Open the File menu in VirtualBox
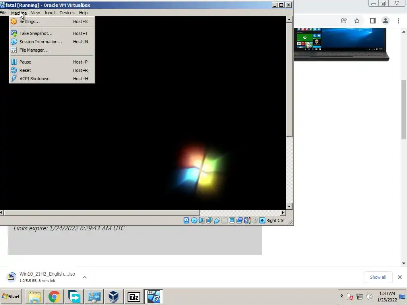The image size is (407, 305). [x=3, y=13]
